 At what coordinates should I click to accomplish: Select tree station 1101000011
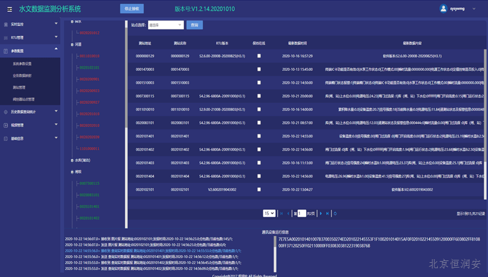tap(89, 149)
